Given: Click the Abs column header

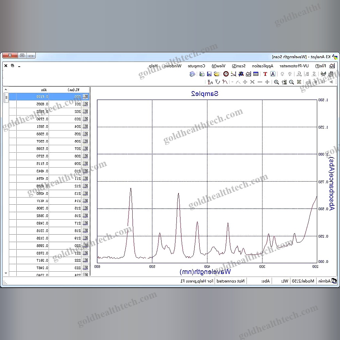Looking at the screenshot, I should coord(44,90).
